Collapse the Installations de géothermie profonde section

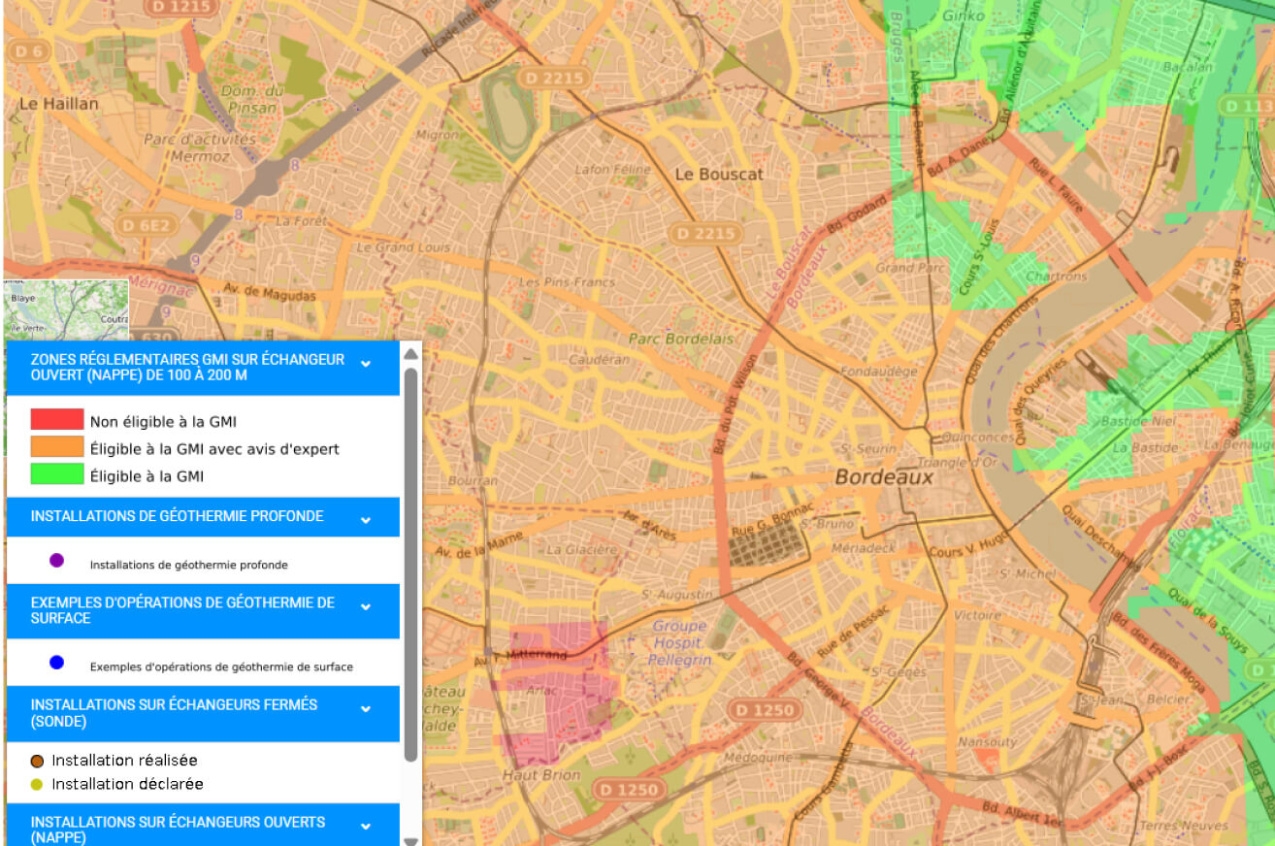(x=366, y=520)
